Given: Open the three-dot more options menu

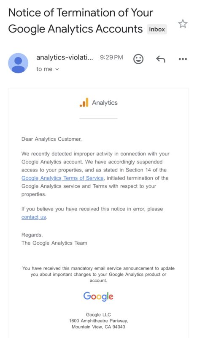Looking at the screenshot, I should point(183,59).
